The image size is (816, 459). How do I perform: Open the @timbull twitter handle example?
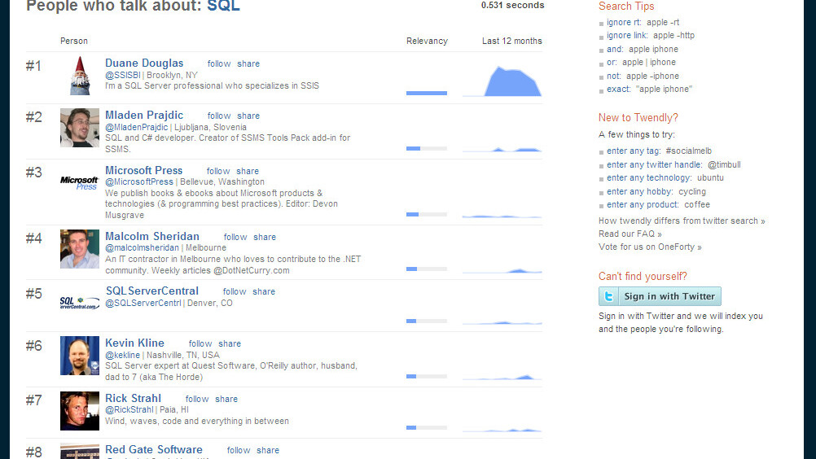click(723, 164)
